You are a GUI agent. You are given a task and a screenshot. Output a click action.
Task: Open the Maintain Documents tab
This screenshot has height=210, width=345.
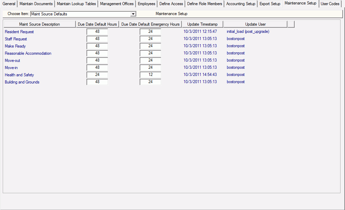click(36, 4)
